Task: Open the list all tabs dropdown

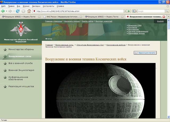Action: (x=168, y=17)
